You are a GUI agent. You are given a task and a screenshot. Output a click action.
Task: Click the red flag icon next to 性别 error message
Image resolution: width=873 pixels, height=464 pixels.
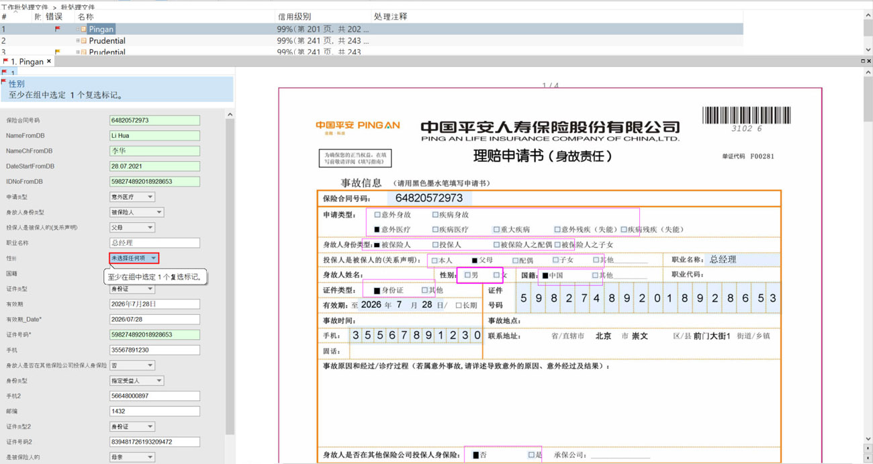[4, 83]
